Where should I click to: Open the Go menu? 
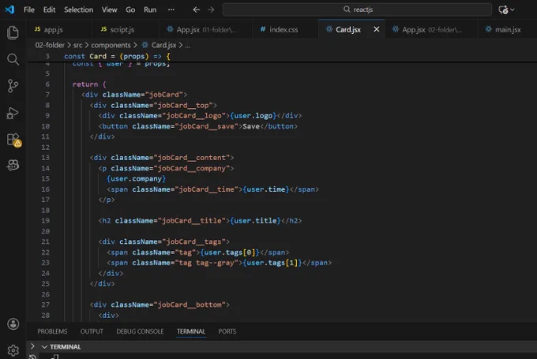click(130, 9)
